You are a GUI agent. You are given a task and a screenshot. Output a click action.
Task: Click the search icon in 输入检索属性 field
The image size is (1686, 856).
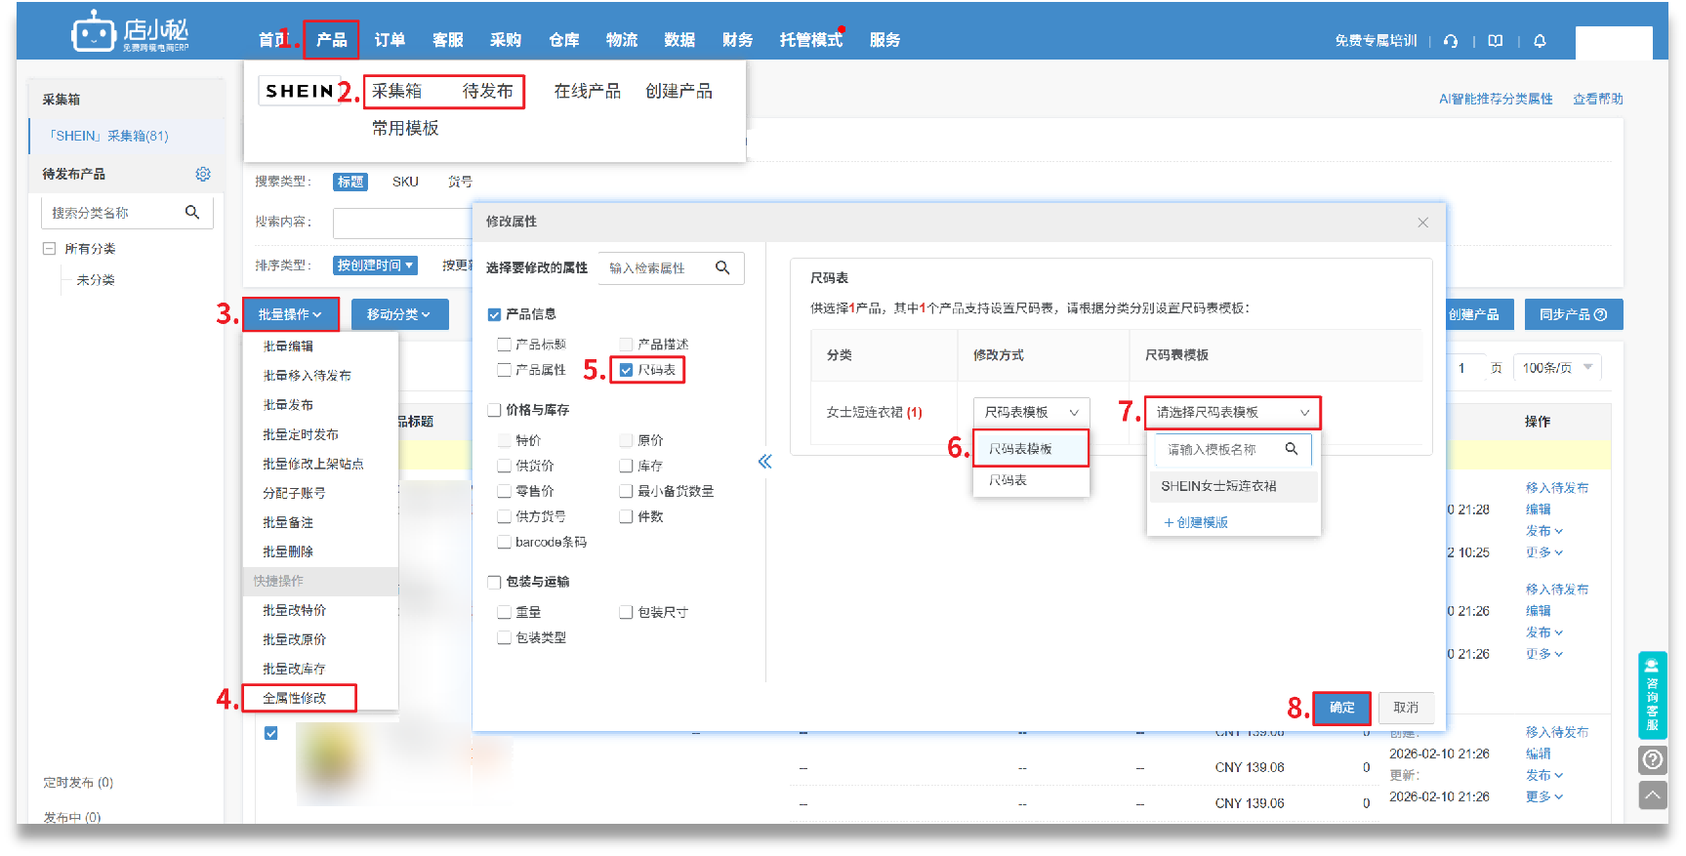click(x=722, y=267)
